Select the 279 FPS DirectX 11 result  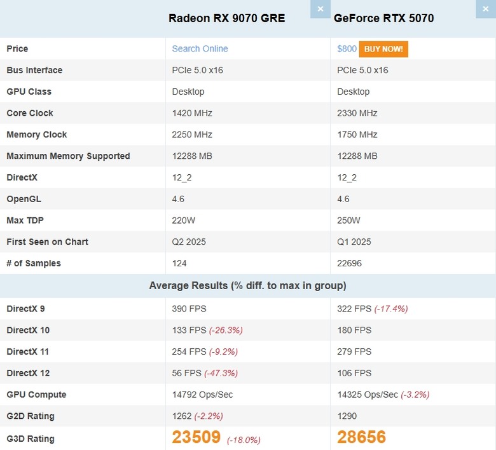coord(354,351)
